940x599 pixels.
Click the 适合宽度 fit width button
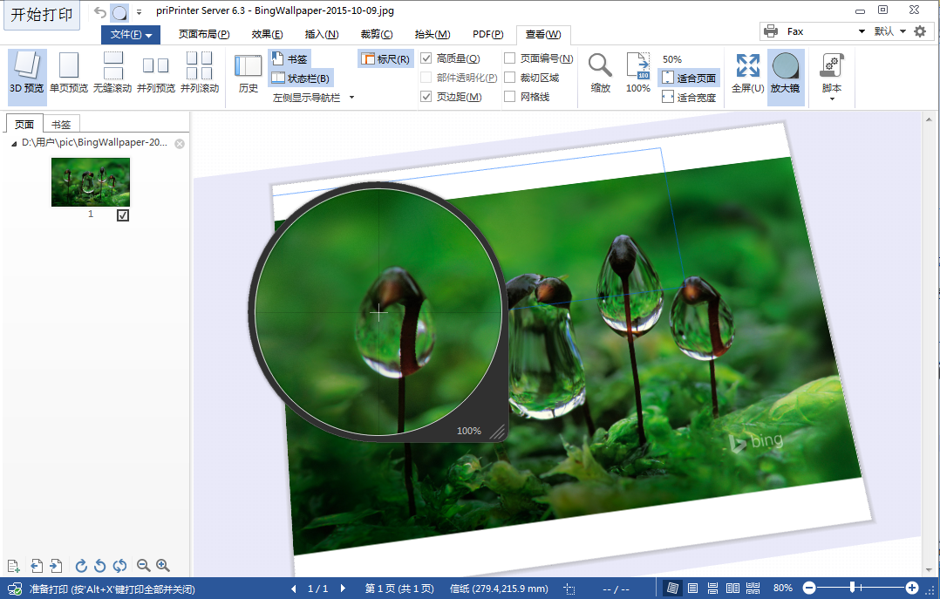coord(689,98)
